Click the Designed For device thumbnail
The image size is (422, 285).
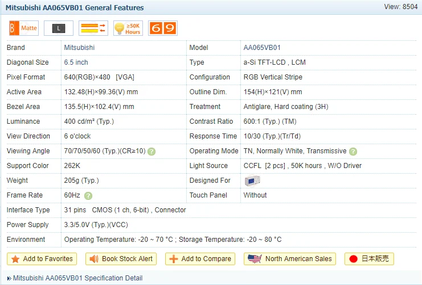252,181
